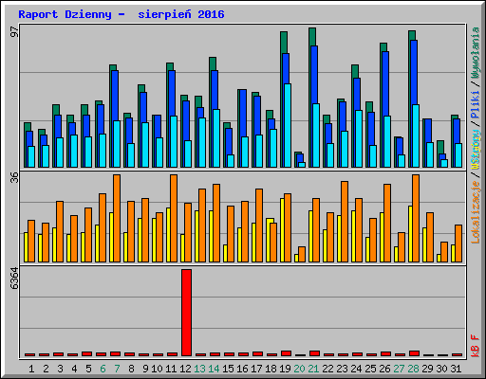Click the 6364 scale value on the y-axis
The width and height of the screenshot is (486, 379).
coord(14,279)
